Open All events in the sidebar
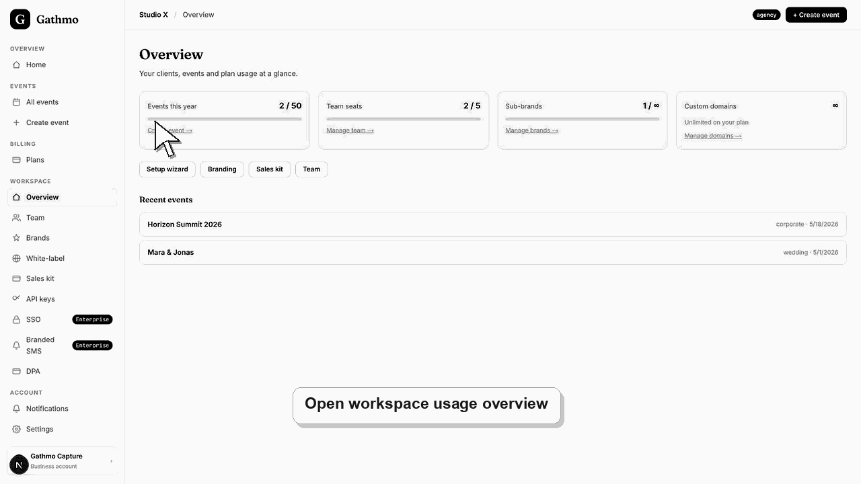This screenshot has width=861, height=484. coord(62,102)
